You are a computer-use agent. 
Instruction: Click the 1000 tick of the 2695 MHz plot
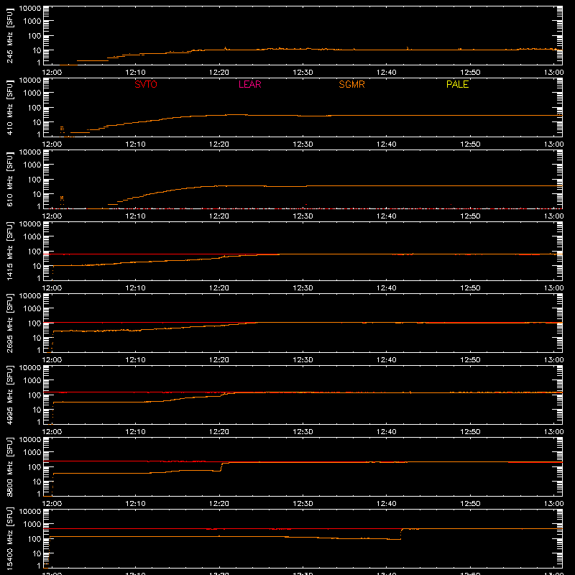(32, 309)
